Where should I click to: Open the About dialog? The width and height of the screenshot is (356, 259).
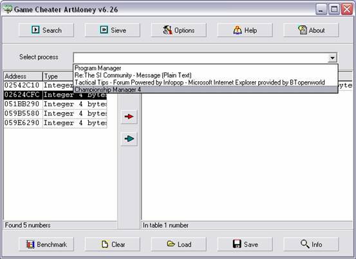pos(311,30)
